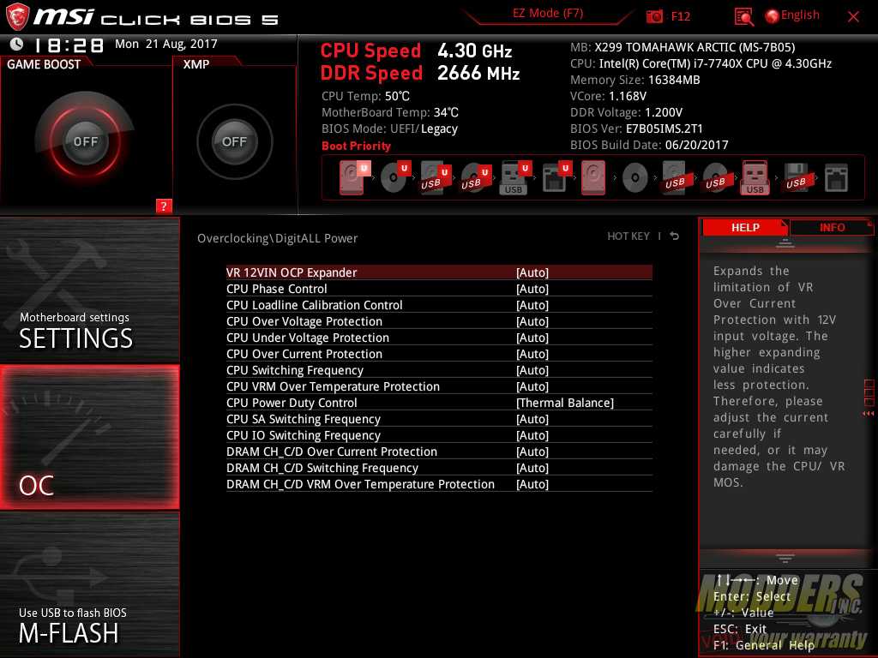
Task: Open CPU Over Current Protection value
Action: (x=532, y=354)
